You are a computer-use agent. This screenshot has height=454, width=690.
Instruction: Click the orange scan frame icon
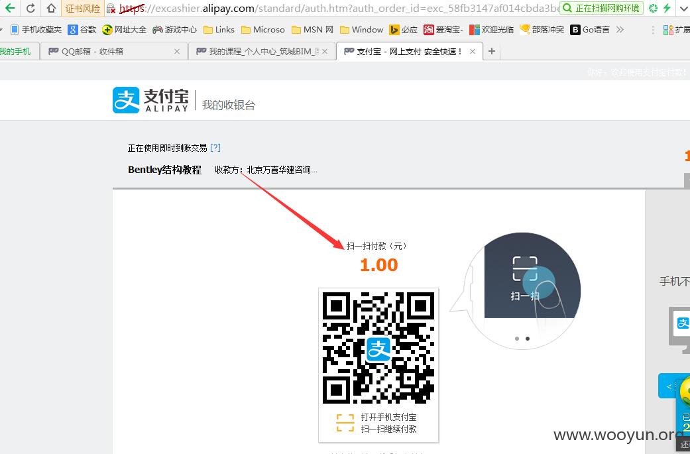(x=345, y=423)
